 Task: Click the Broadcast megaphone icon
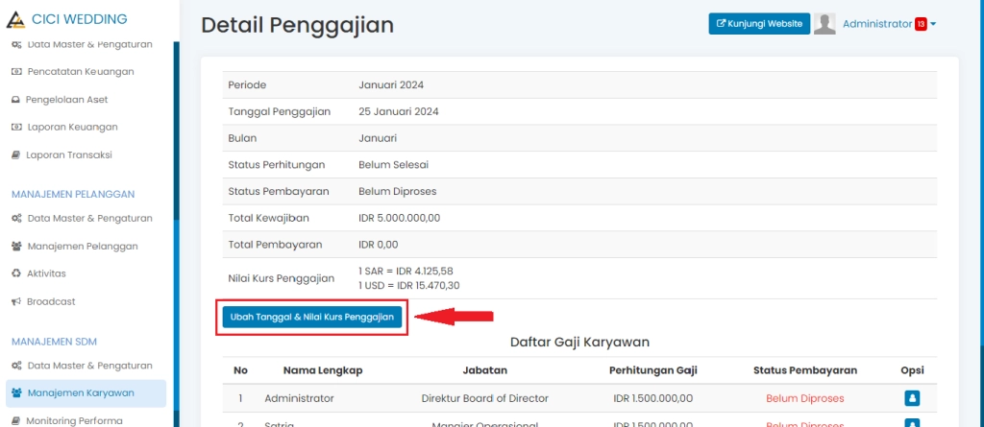16,302
